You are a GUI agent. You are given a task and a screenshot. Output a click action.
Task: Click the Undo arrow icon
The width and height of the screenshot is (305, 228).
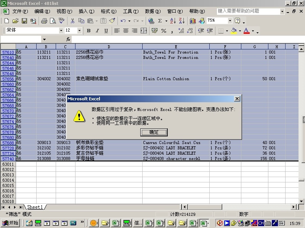tap(123, 21)
